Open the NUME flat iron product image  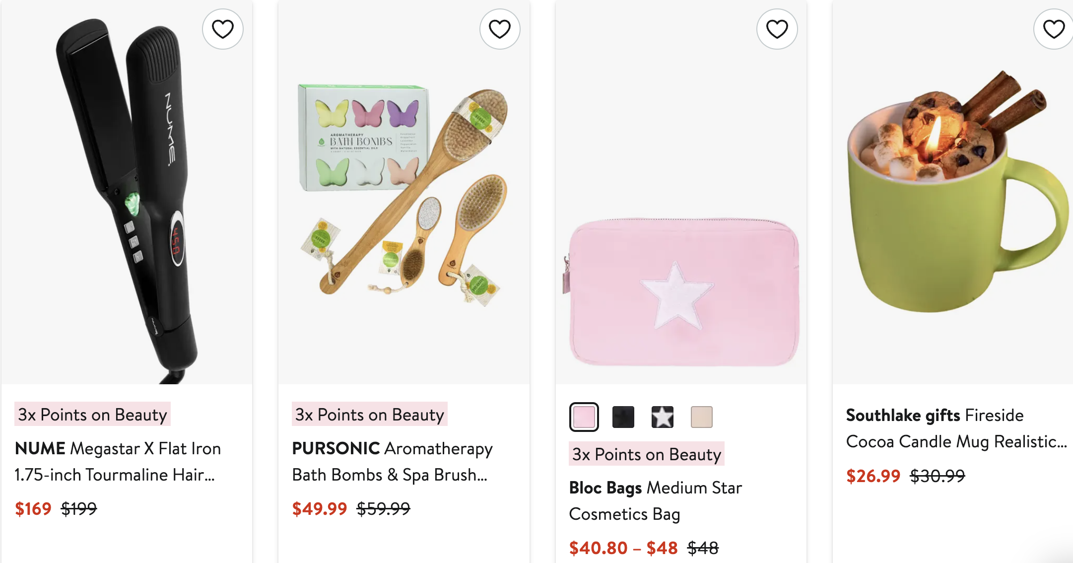[x=127, y=199]
